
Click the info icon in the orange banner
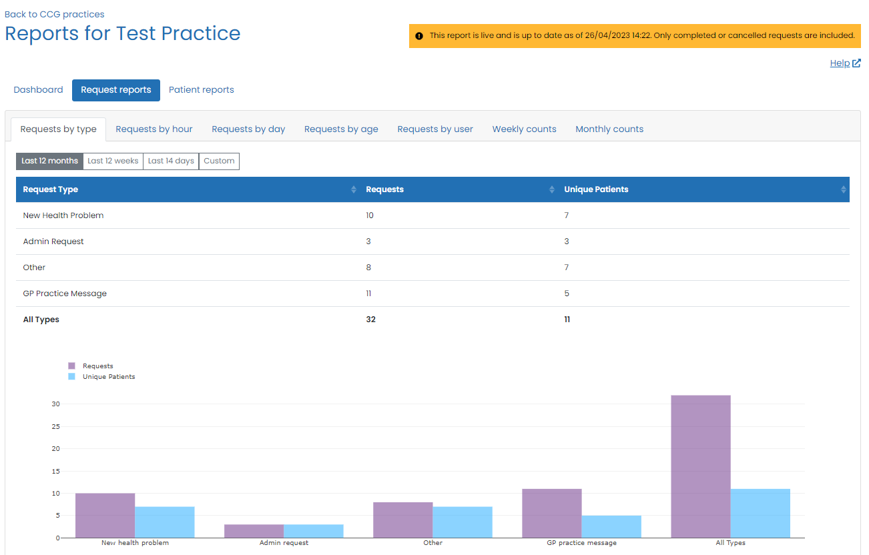(419, 35)
